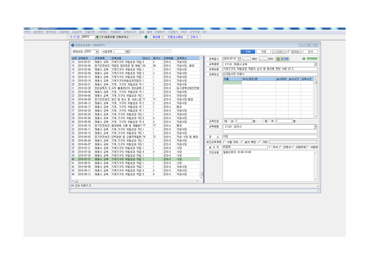
Task: Check the 수립 지도 checkbox
Action: point(225,142)
